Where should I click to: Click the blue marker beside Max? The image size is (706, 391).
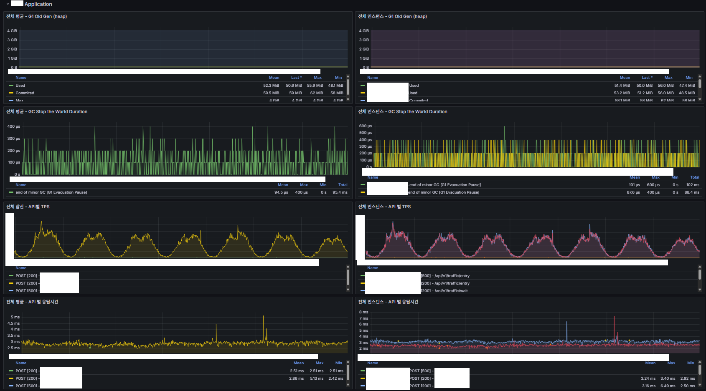tap(11, 101)
